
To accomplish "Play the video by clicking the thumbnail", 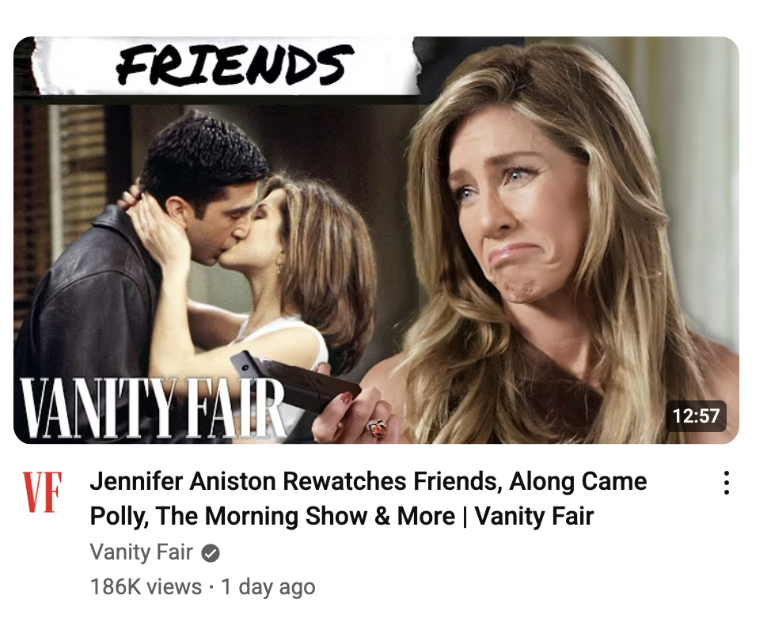I will pos(376,241).
